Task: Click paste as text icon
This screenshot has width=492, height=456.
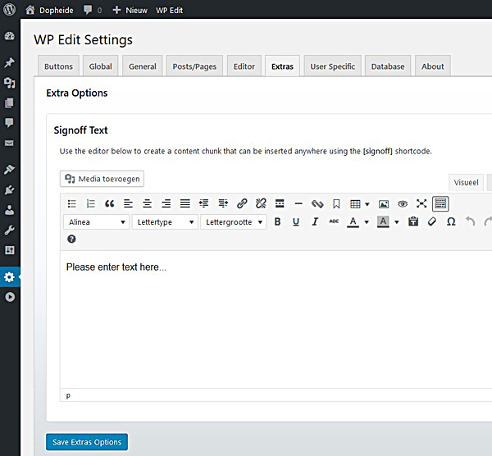Action: (x=413, y=222)
